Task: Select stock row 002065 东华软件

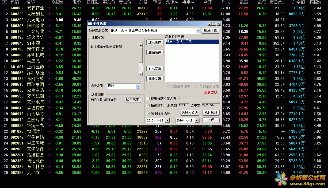Action: click(x=164, y=149)
